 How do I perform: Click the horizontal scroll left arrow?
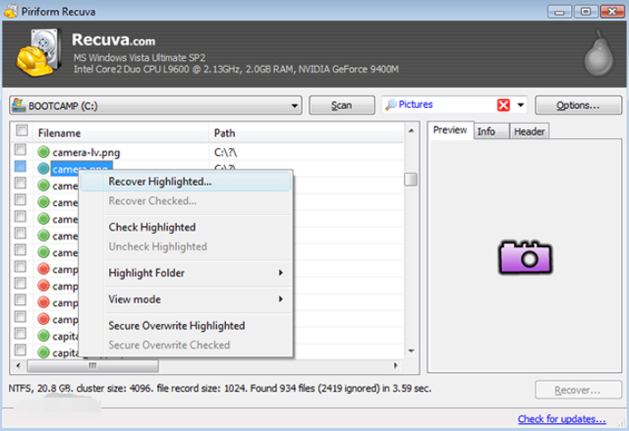(x=18, y=366)
